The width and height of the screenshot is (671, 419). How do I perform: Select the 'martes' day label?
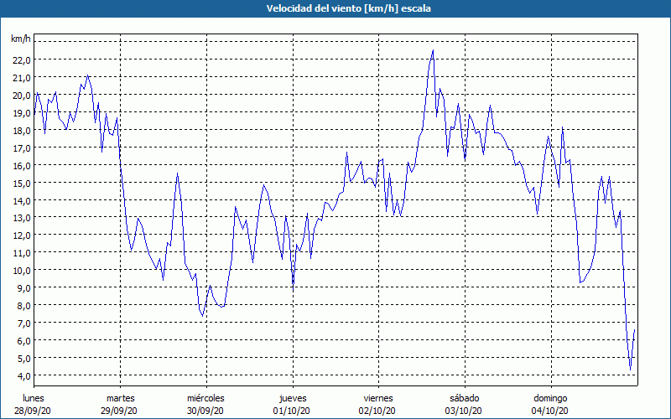click(x=121, y=398)
